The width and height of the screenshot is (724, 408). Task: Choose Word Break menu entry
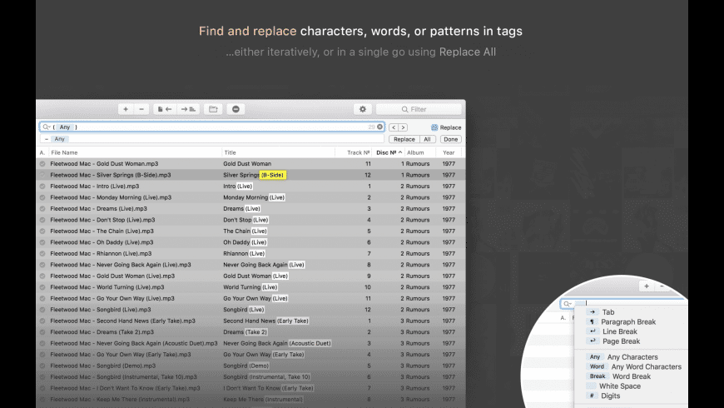pos(631,376)
